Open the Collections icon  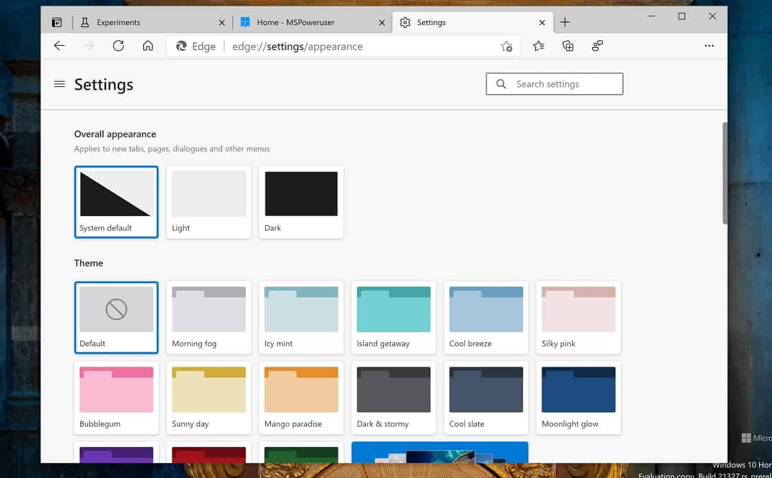pyautogui.click(x=567, y=46)
